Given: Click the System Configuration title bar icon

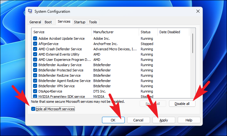Looking at the screenshot, I should pos(30,11).
